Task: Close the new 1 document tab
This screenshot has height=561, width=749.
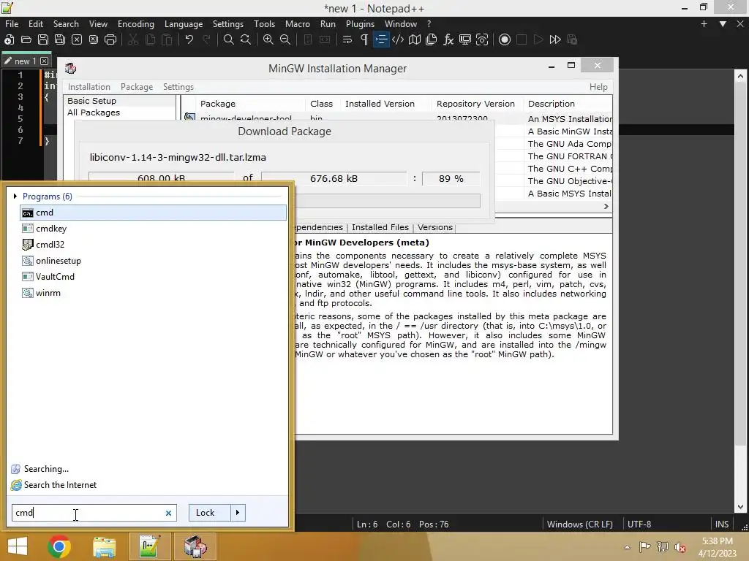Action: tap(45, 61)
